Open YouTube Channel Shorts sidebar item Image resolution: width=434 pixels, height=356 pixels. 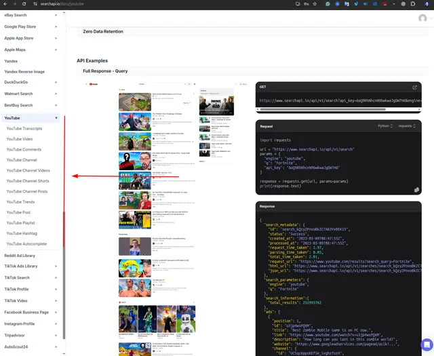(x=28, y=181)
